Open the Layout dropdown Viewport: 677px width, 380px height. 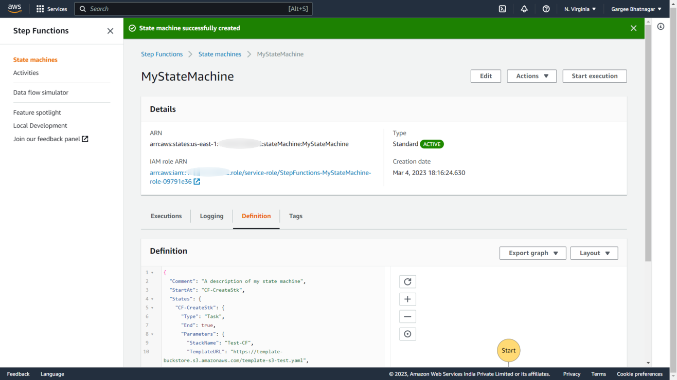pyautogui.click(x=594, y=253)
